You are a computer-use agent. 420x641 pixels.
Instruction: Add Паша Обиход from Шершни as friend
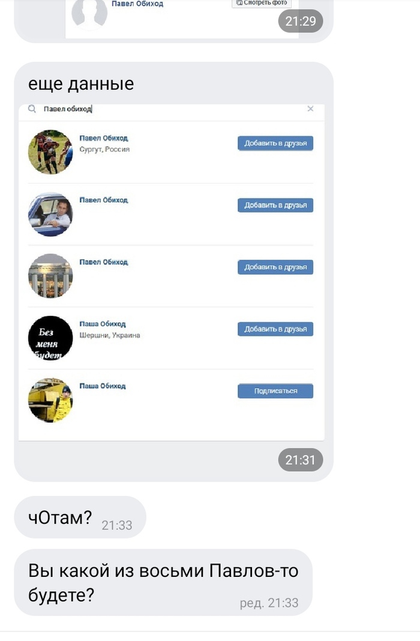[275, 329]
